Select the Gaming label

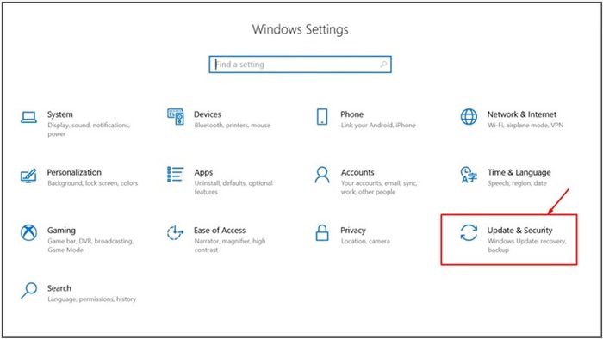point(61,231)
